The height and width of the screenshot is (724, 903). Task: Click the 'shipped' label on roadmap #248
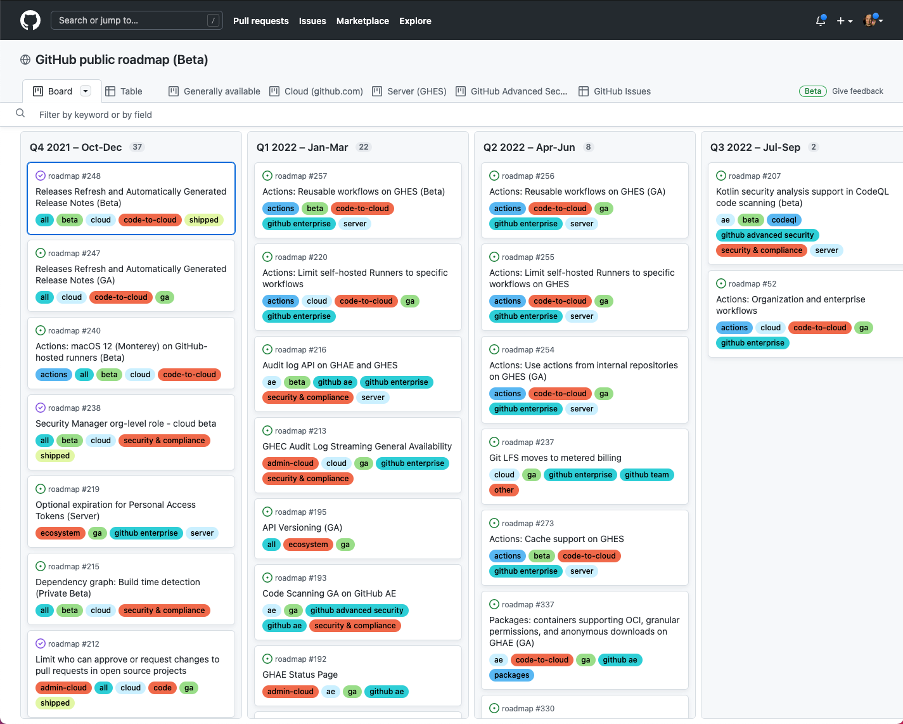point(203,220)
